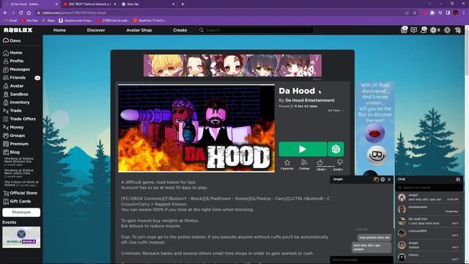
Task: Open Trade Offers in the left sidebar
Action: coord(19,119)
